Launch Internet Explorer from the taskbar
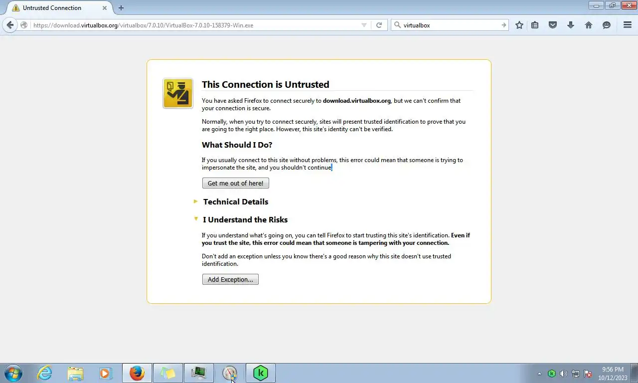This screenshot has width=638, height=383. (x=44, y=373)
